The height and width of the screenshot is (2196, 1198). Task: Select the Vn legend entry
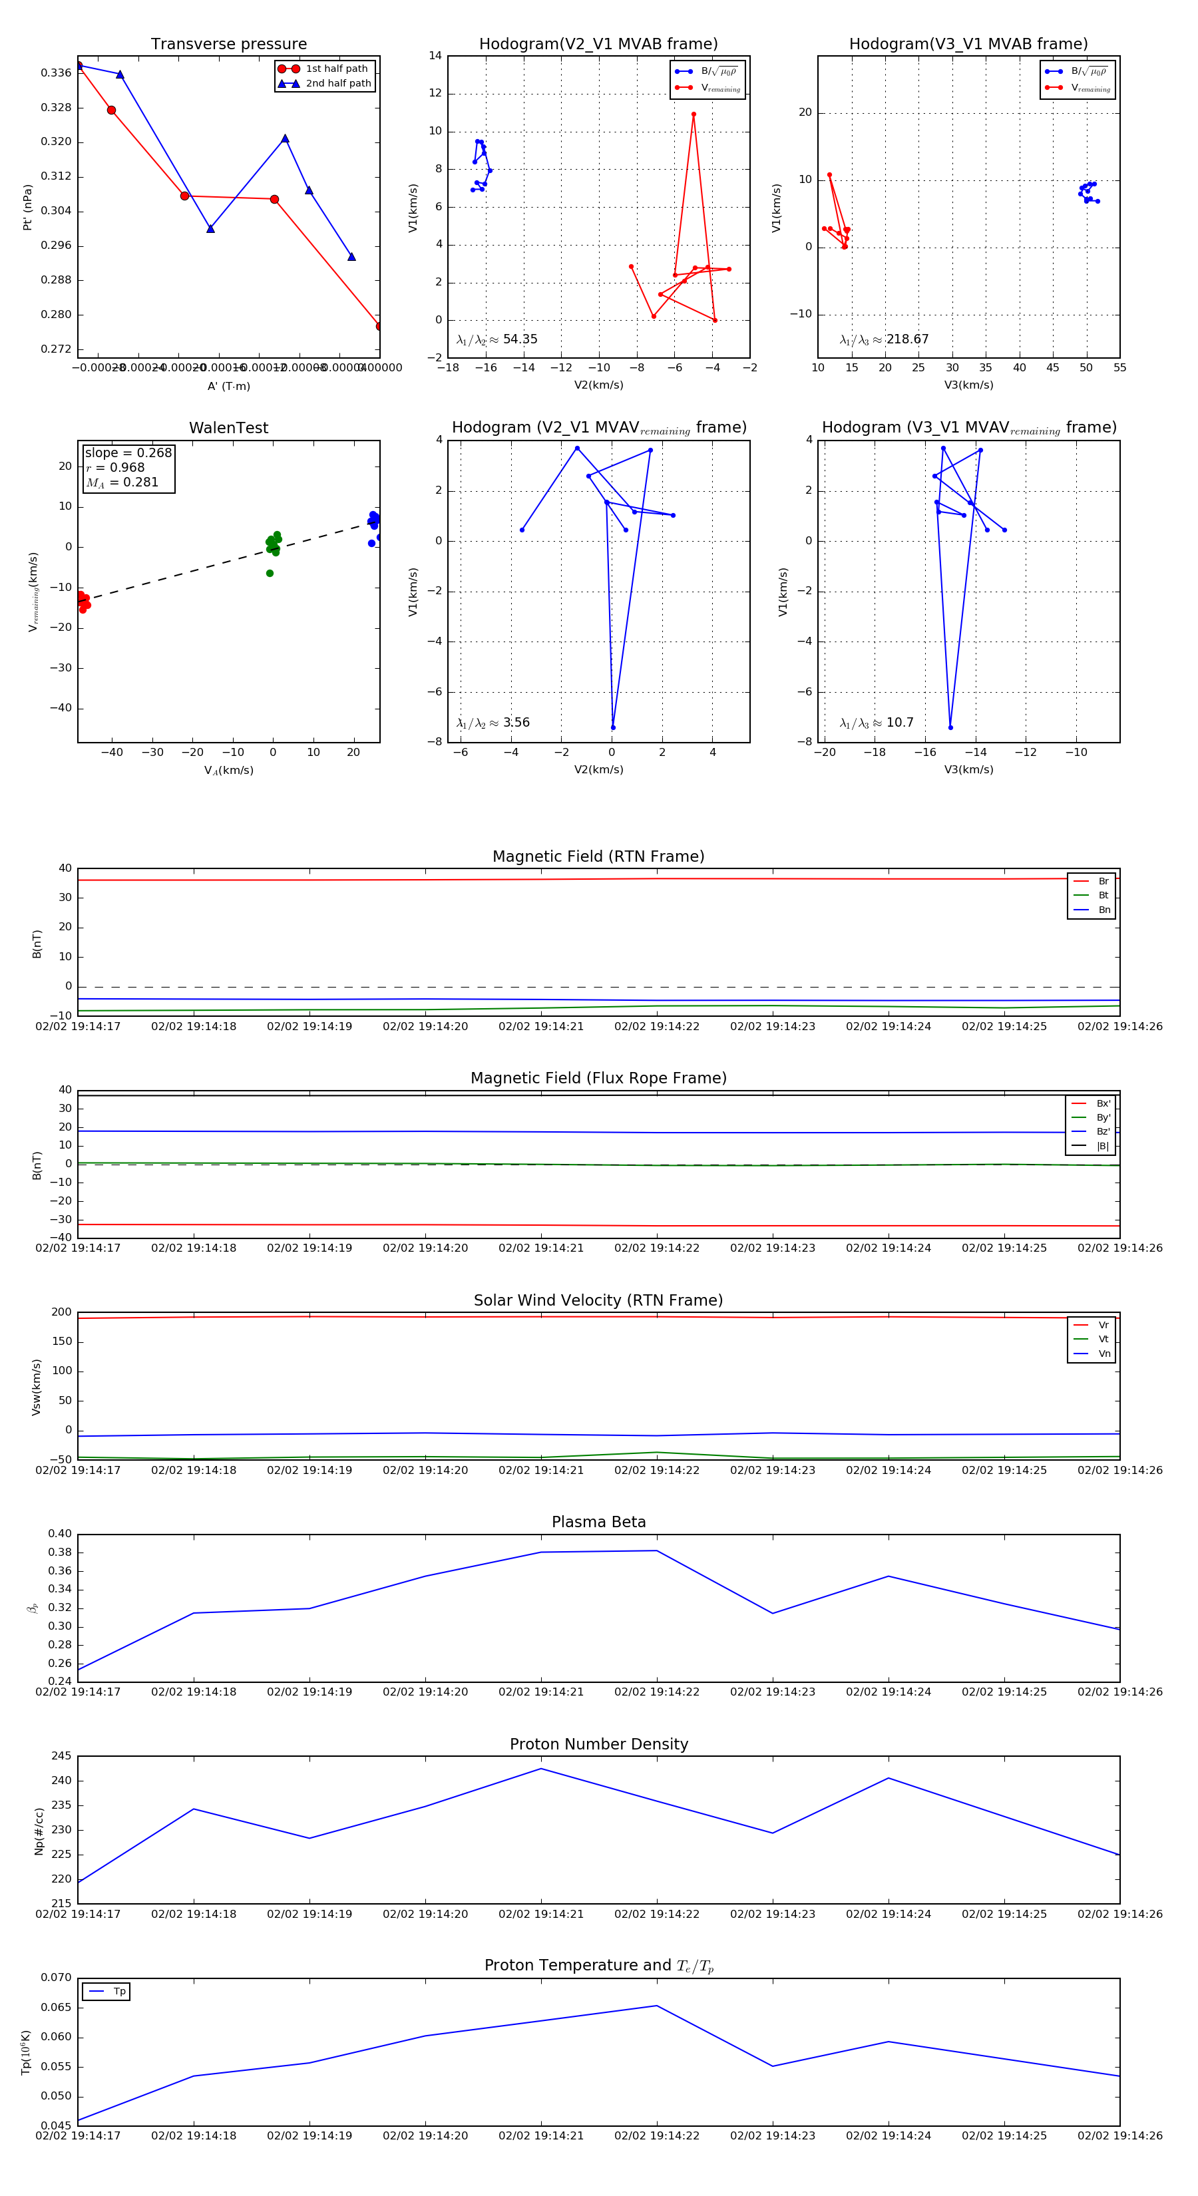1092,1354
